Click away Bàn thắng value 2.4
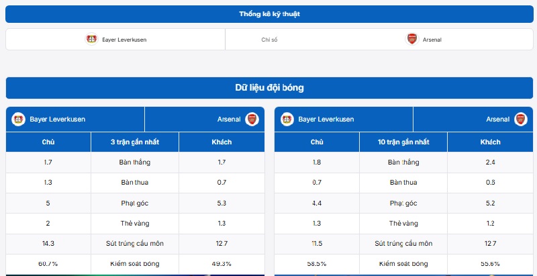 point(491,163)
